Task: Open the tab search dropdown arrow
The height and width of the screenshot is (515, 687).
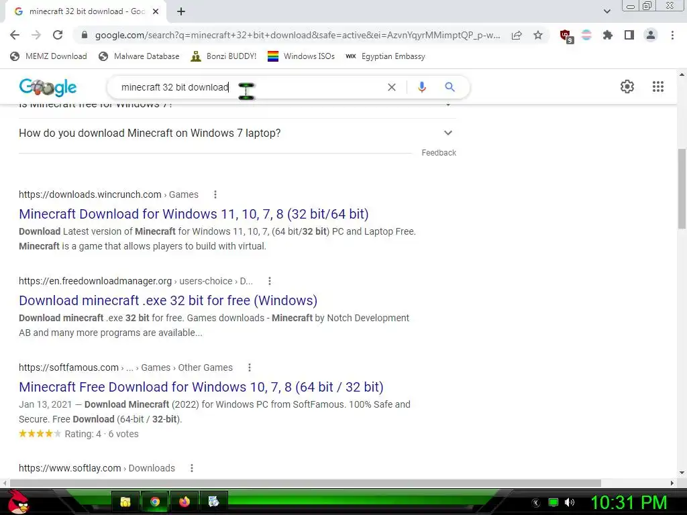Action: click(x=606, y=11)
